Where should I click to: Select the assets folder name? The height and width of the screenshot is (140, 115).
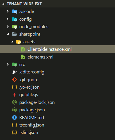(29, 42)
